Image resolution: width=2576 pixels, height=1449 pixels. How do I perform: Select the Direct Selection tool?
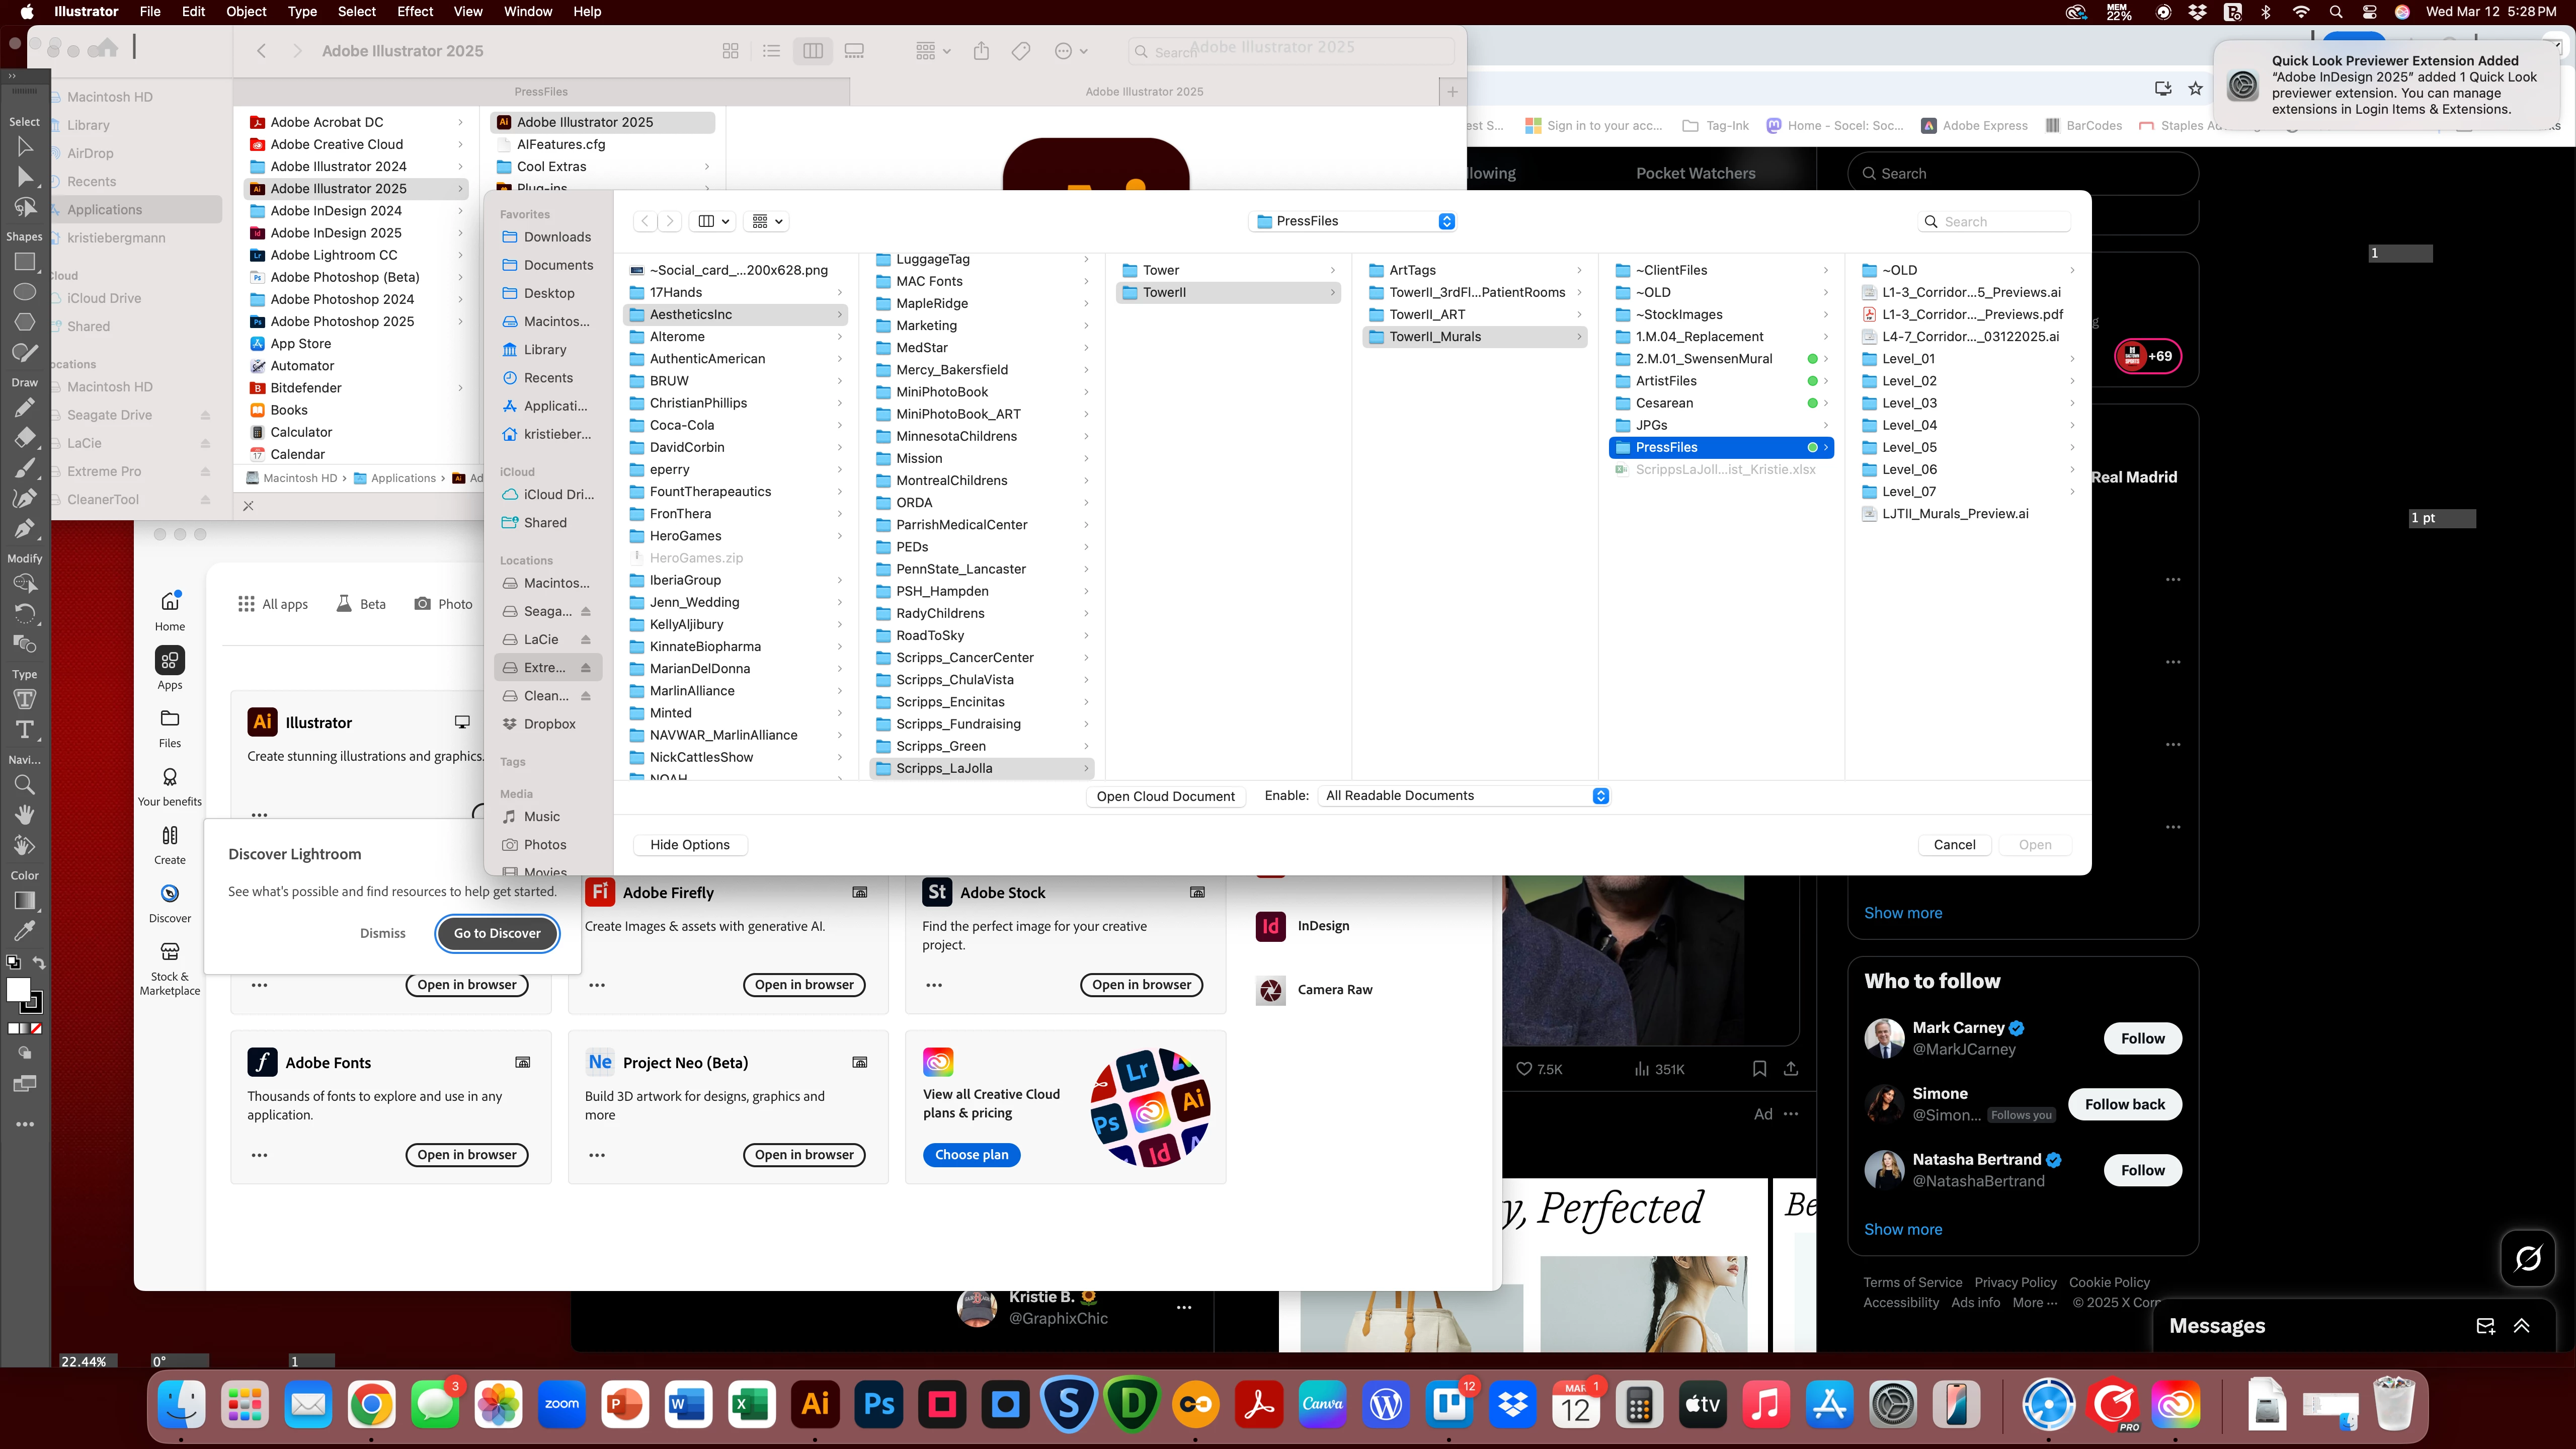(25, 177)
